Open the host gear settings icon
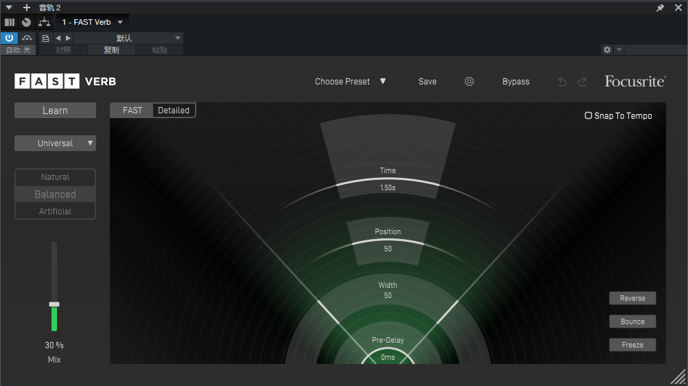The image size is (688, 386). [x=607, y=49]
